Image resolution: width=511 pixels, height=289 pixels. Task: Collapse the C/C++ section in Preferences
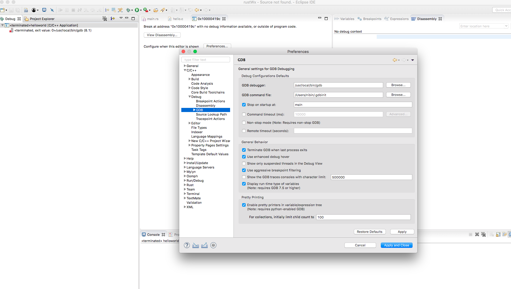[185, 70]
